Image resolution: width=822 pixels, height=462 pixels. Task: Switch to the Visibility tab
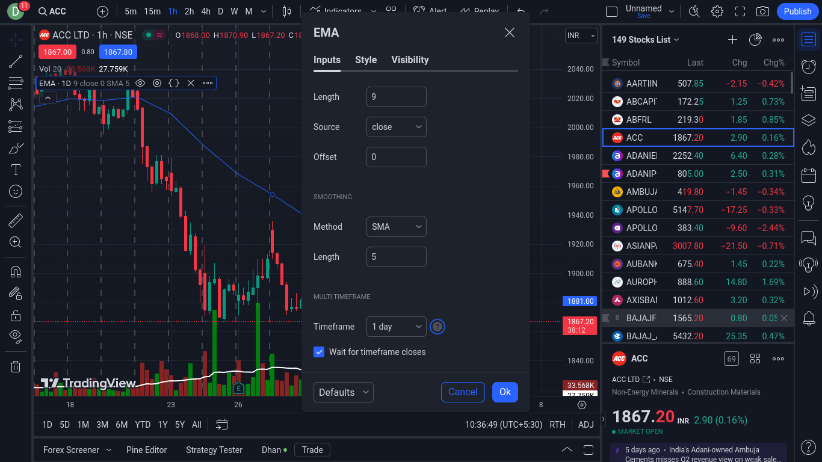coord(410,60)
